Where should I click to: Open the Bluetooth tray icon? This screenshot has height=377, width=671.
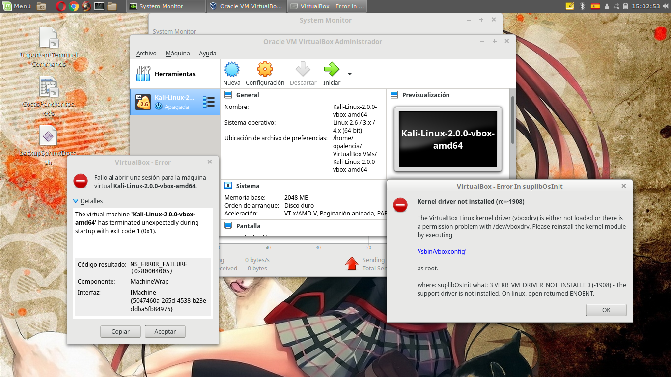[x=583, y=6]
